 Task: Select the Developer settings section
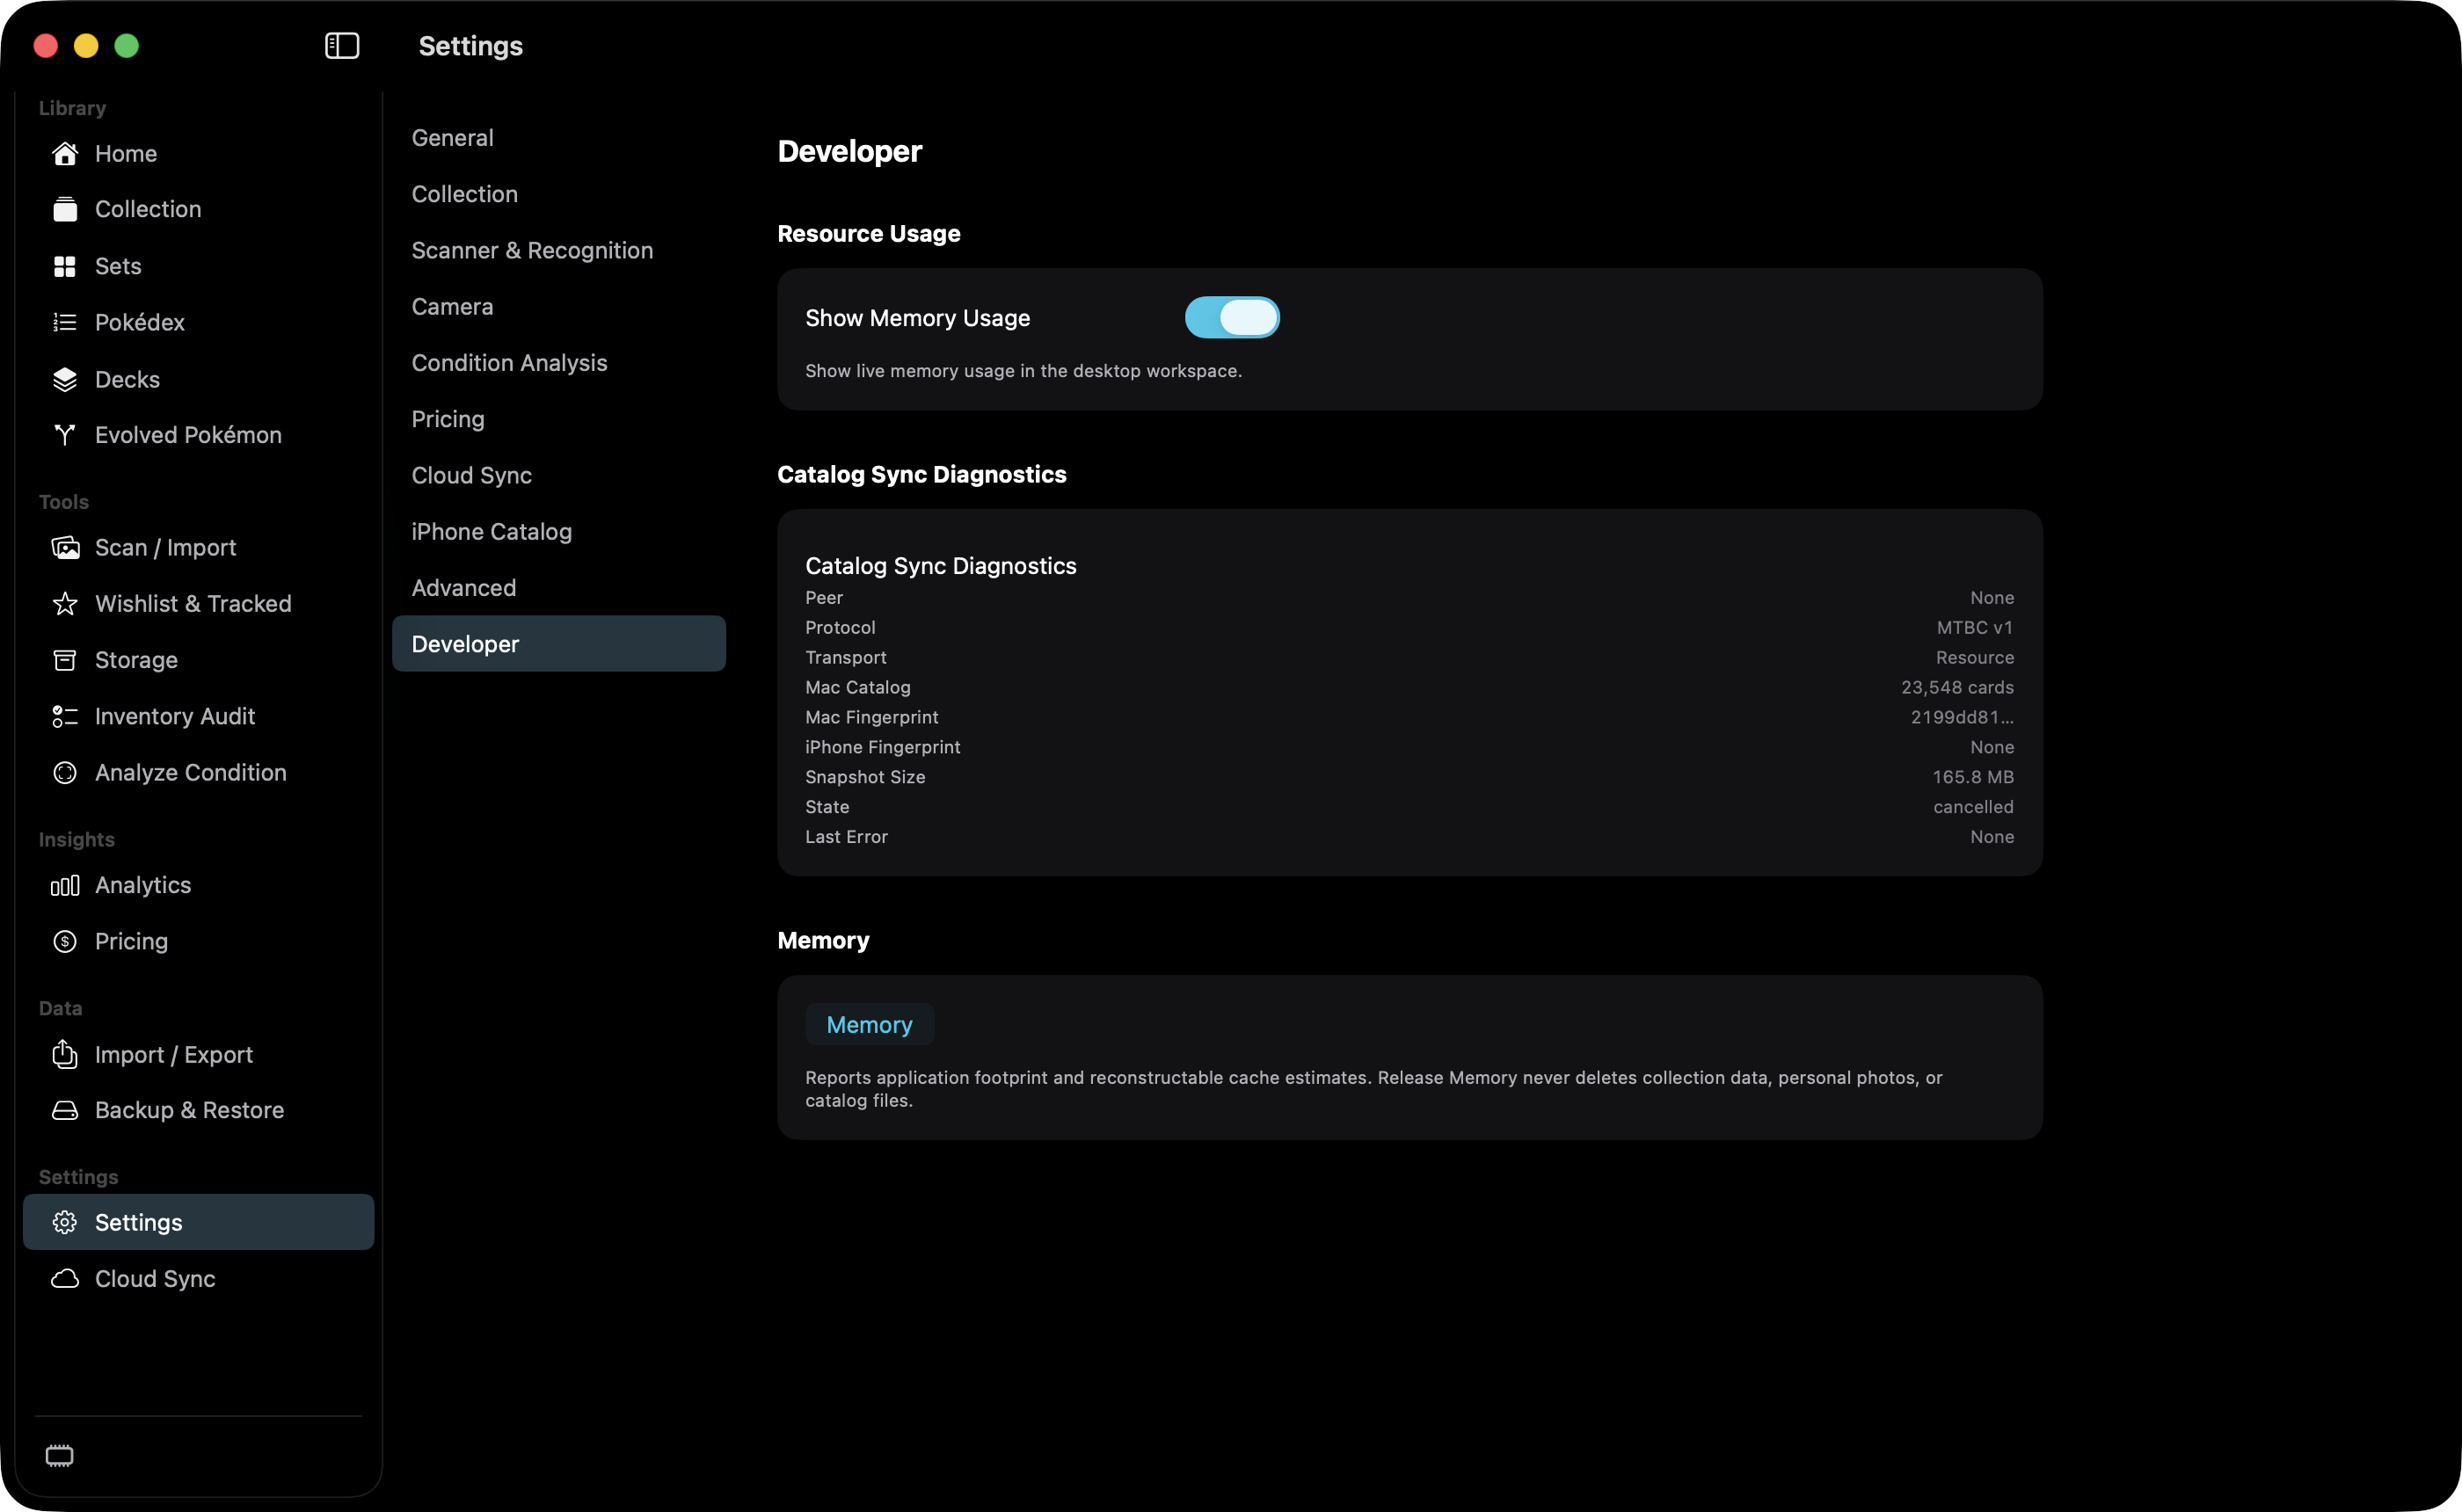click(x=559, y=644)
